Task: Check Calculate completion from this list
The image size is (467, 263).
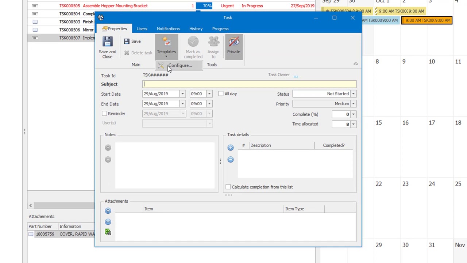Action: coord(228,187)
